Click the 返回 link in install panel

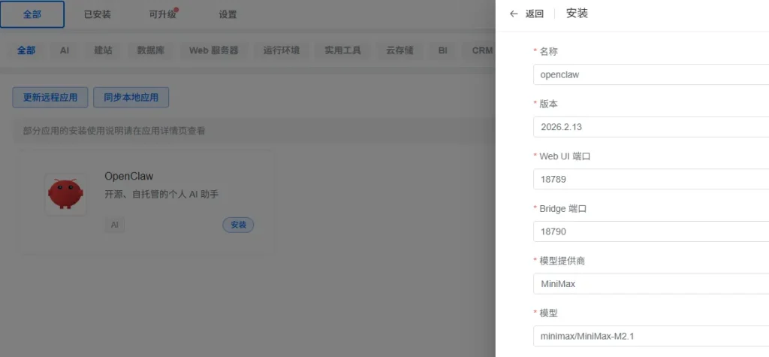click(x=535, y=14)
